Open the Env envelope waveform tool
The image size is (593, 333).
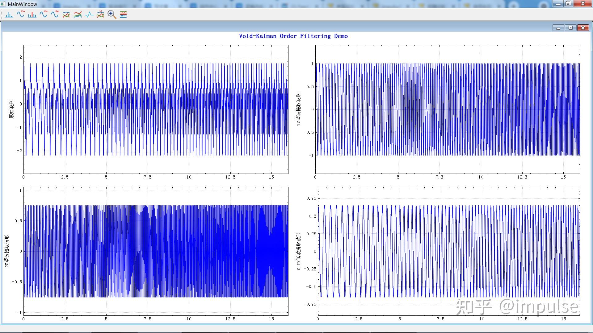point(20,14)
